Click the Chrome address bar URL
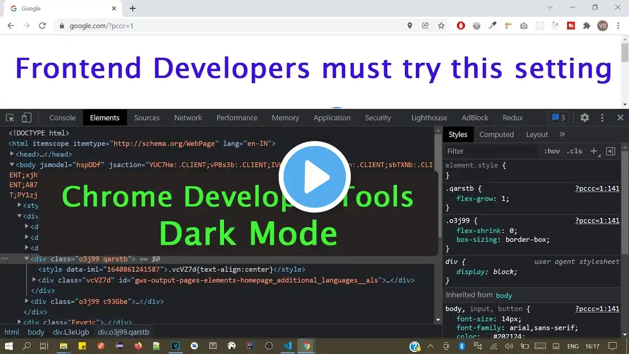Screen dimensions: 629x354 pyautogui.click(x=101, y=26)
